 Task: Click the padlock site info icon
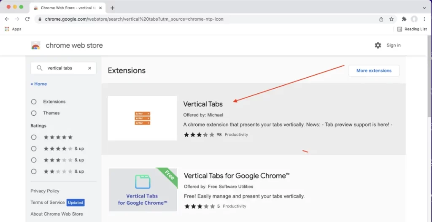click(40, 19)
